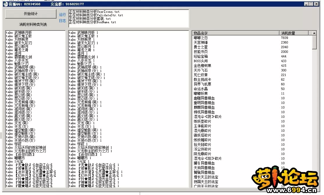Select the 炼妖壶碎片 row
Viewport: 324px width, 195px height.
252,121
